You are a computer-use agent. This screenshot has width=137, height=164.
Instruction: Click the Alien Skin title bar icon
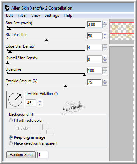tap(7, 8)
